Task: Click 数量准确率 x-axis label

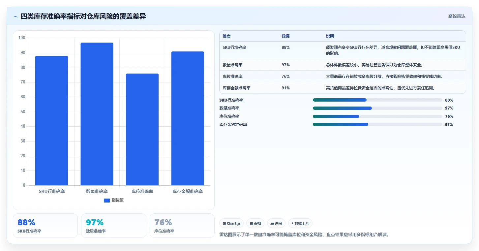Action: [97, 191]
